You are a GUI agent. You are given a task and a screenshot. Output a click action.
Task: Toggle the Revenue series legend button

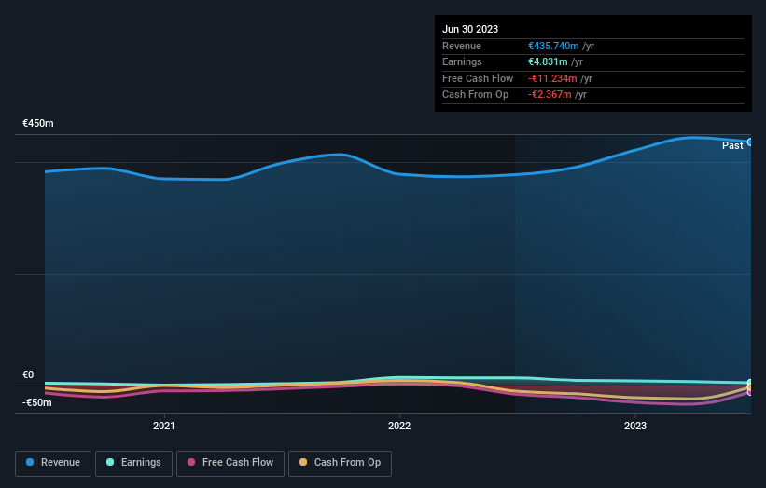pos(53,463)
